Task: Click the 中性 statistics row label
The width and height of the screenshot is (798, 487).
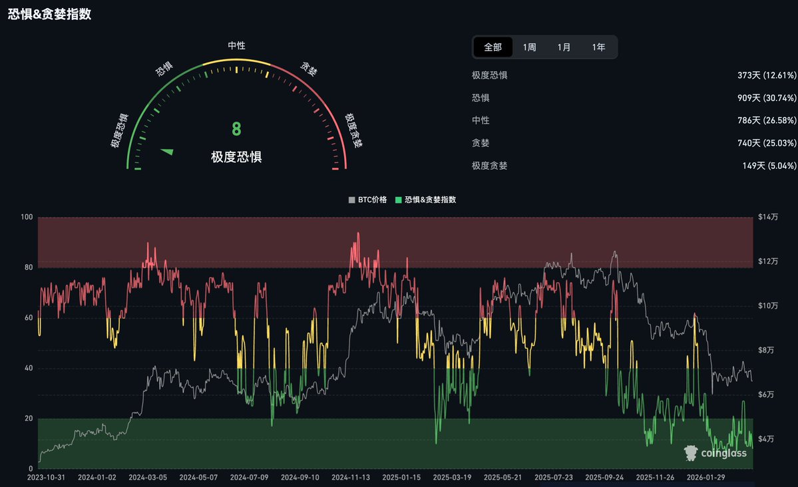Action: click(480, 120)
